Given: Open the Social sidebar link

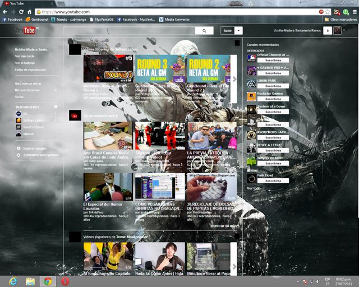Looking at the screenshot, I should (x=19, y=97).
